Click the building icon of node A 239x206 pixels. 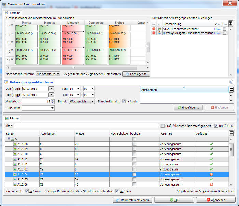[x=12, y=139]
